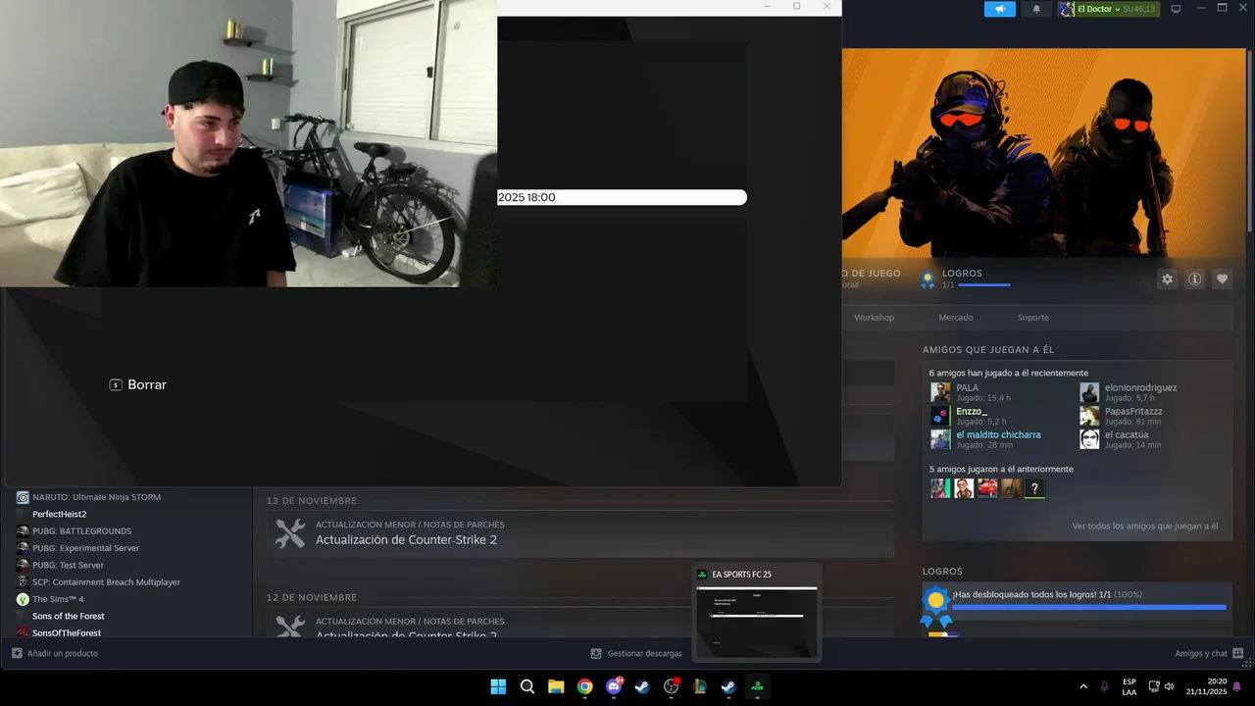Select The Sims 4 in library

pyautogui.click(x=58, y=599)
